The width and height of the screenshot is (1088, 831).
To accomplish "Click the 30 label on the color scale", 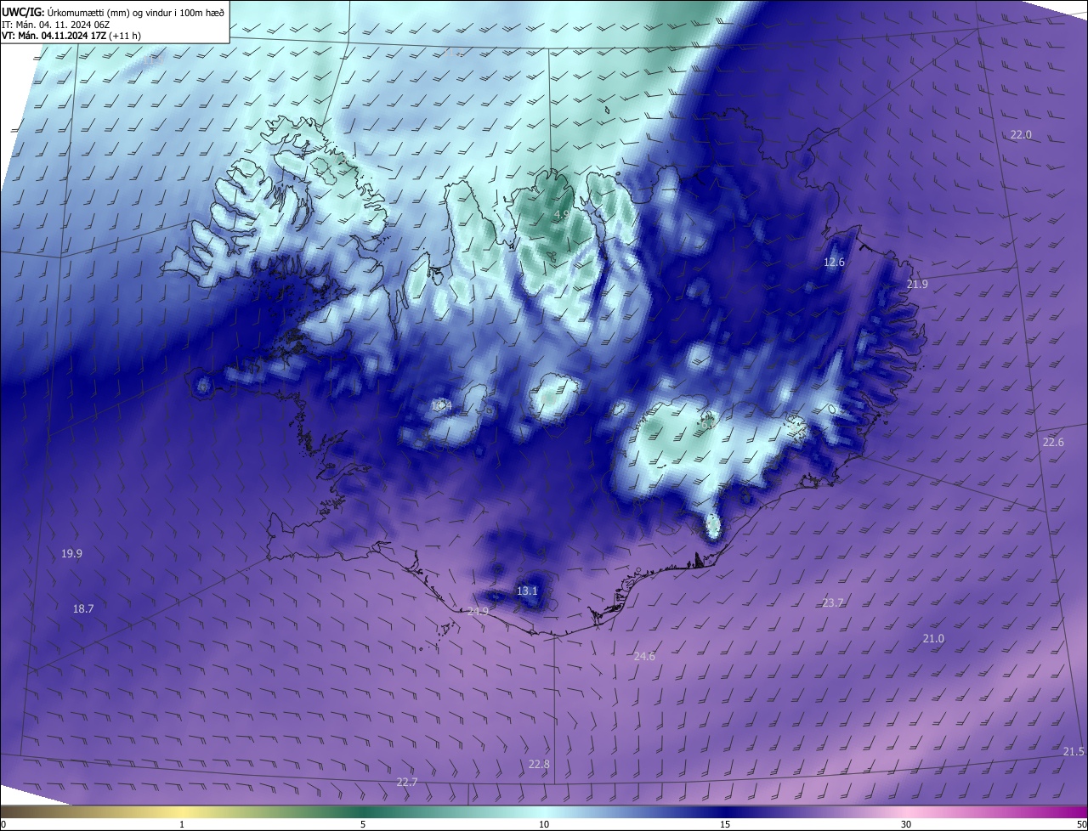I will click(906, 824).
